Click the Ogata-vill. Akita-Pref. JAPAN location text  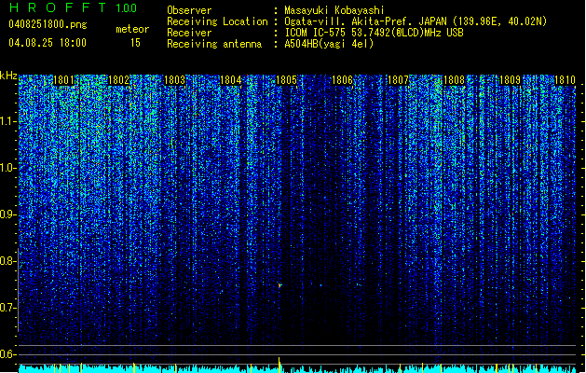coord(416,21)
